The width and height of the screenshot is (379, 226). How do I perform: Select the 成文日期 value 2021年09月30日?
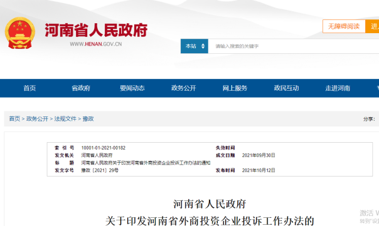click(x=259, y=155)
